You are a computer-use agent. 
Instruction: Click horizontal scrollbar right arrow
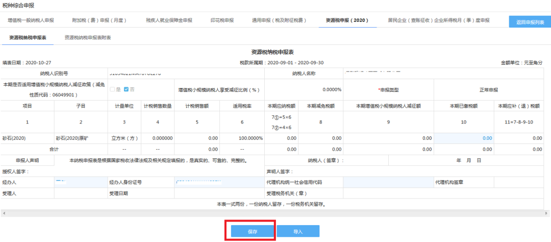pos(546,213)
